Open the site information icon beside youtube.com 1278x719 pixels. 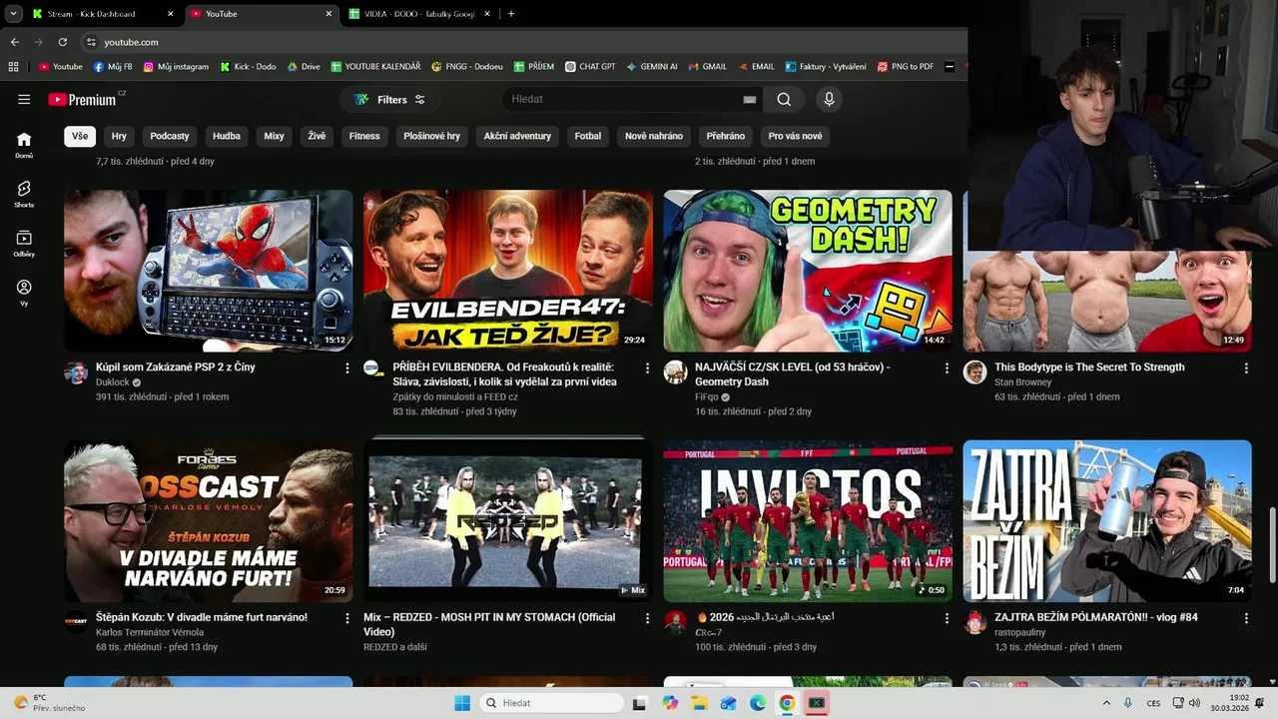coord(91,42)
